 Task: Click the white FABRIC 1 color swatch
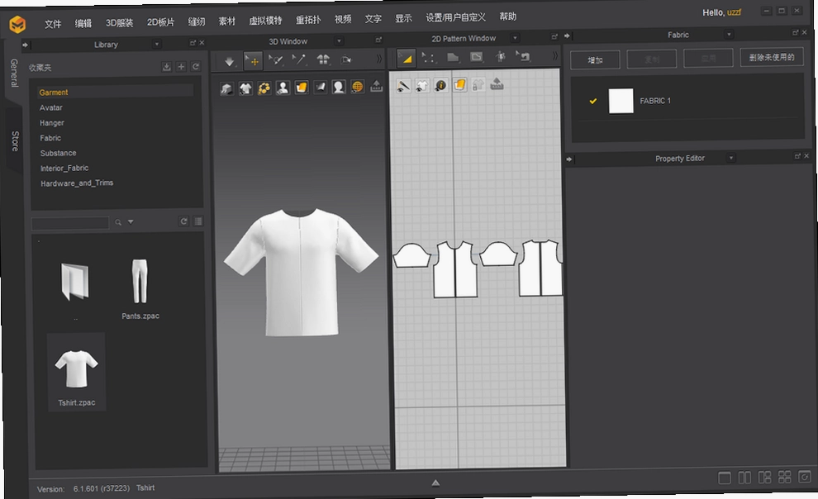point(621,101)
